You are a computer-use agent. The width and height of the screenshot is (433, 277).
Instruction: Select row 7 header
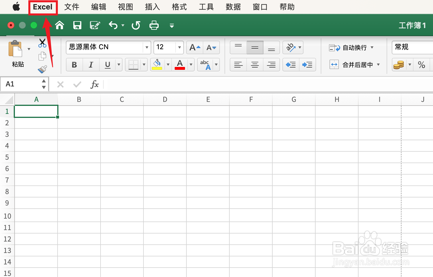(7, 180)
